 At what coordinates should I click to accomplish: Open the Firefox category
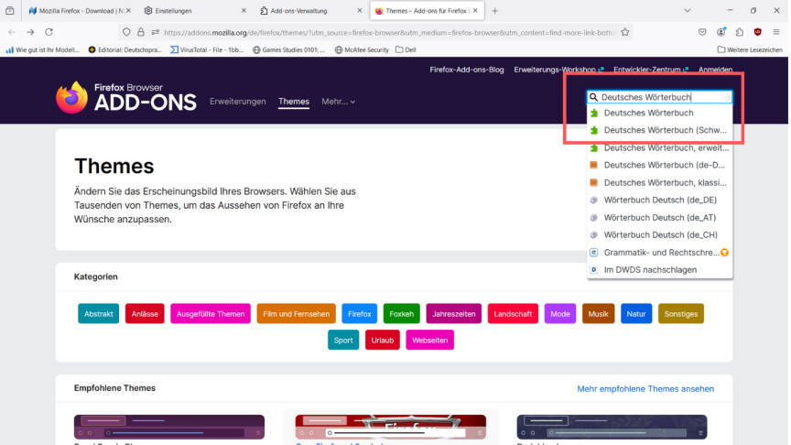[x=360, y=314]
